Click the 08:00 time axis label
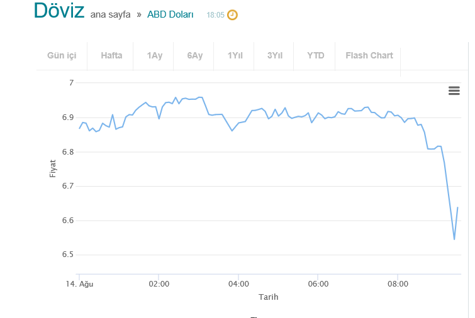The height and width of the screenshot is (318, 475). 398,284
